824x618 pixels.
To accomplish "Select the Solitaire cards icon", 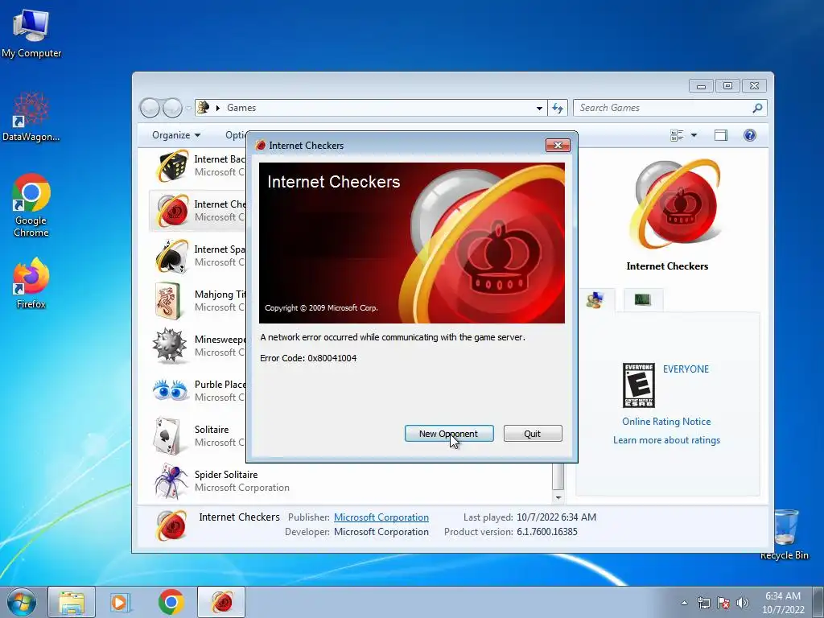I will pyautogui.click(x=167, y=435).
